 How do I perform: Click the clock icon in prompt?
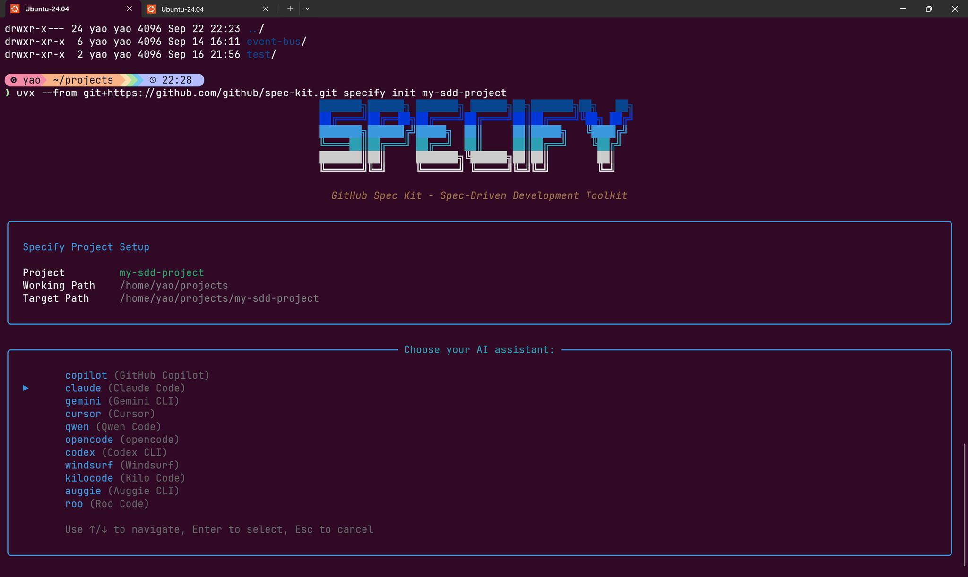tap(153, 80)
